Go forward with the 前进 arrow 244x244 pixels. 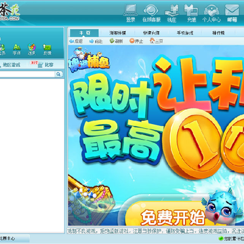pyautogui.click(x=96, y=41)
